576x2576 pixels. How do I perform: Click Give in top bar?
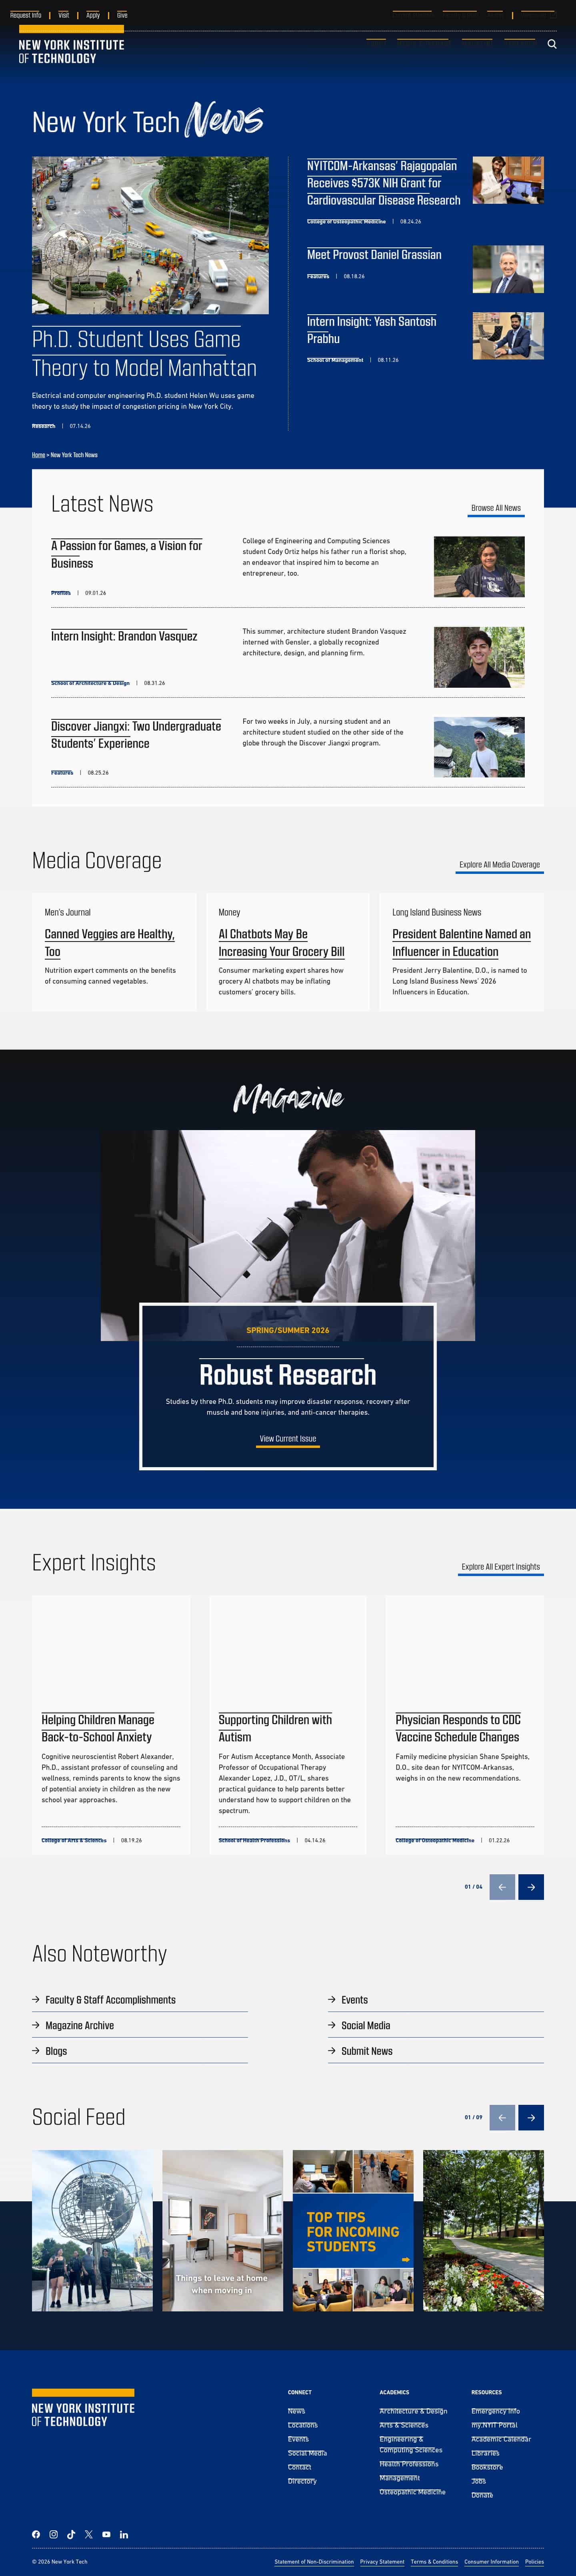pyautogui.click(x=122, y=15)
